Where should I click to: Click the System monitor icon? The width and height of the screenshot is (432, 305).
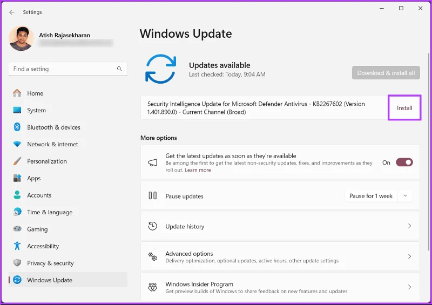point(17,110)
